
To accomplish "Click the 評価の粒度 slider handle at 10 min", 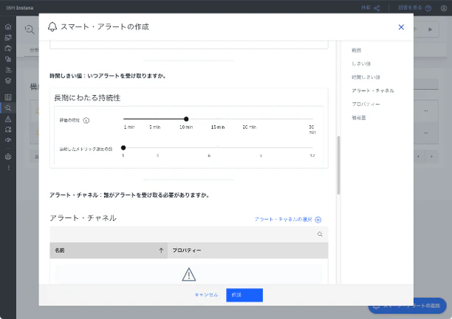I will click(186, 119).
